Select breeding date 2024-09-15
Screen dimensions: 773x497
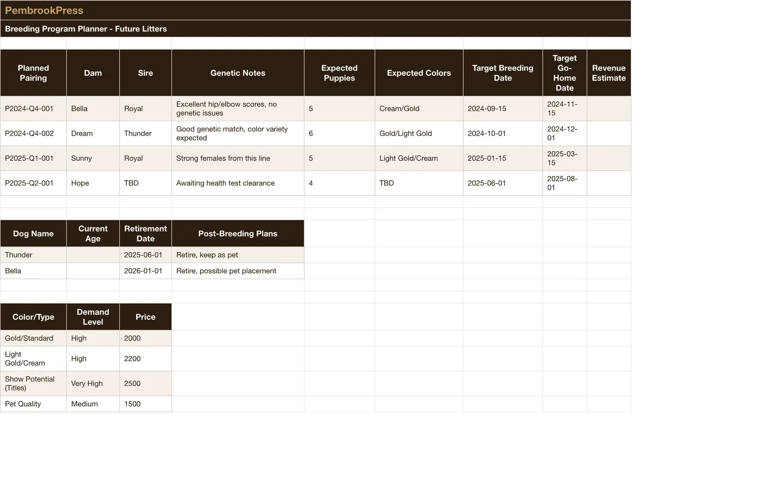point(502,109)
